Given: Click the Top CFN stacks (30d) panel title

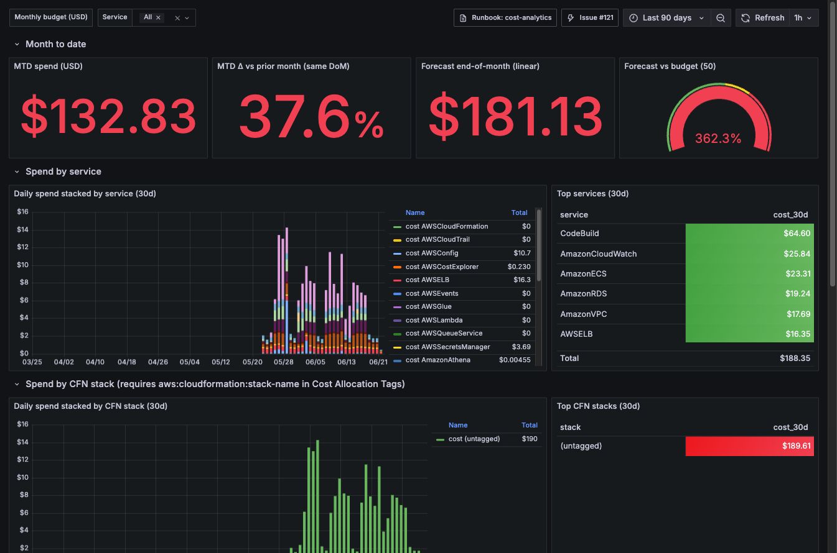Looking at the screenshot, I should coord(598,406).
